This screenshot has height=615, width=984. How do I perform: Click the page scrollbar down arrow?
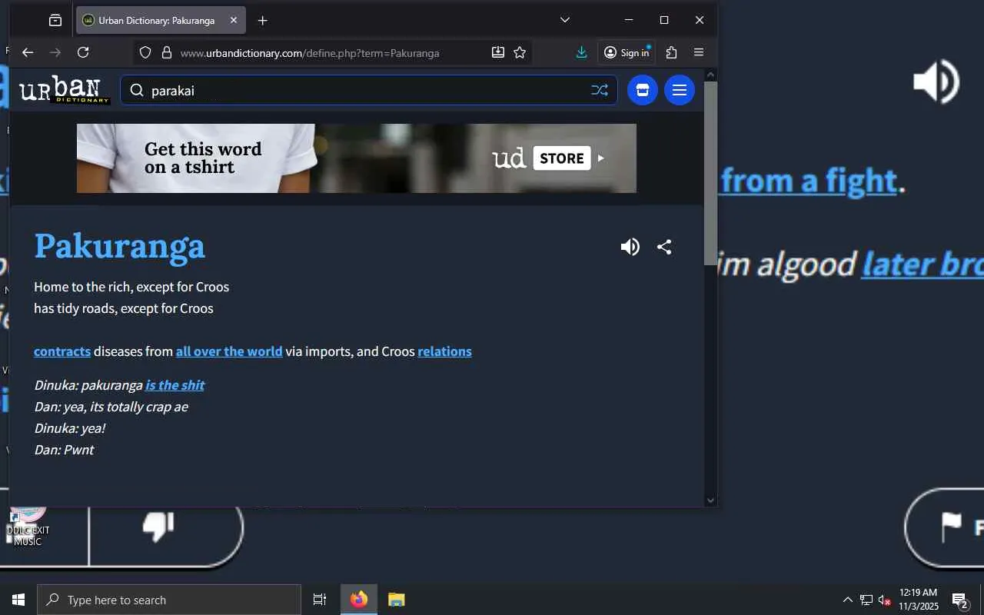[710, 500]
